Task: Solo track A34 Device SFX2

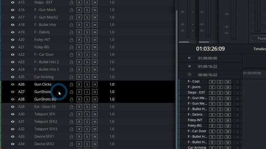Action: pyautogui.click(x=87, y=144)
